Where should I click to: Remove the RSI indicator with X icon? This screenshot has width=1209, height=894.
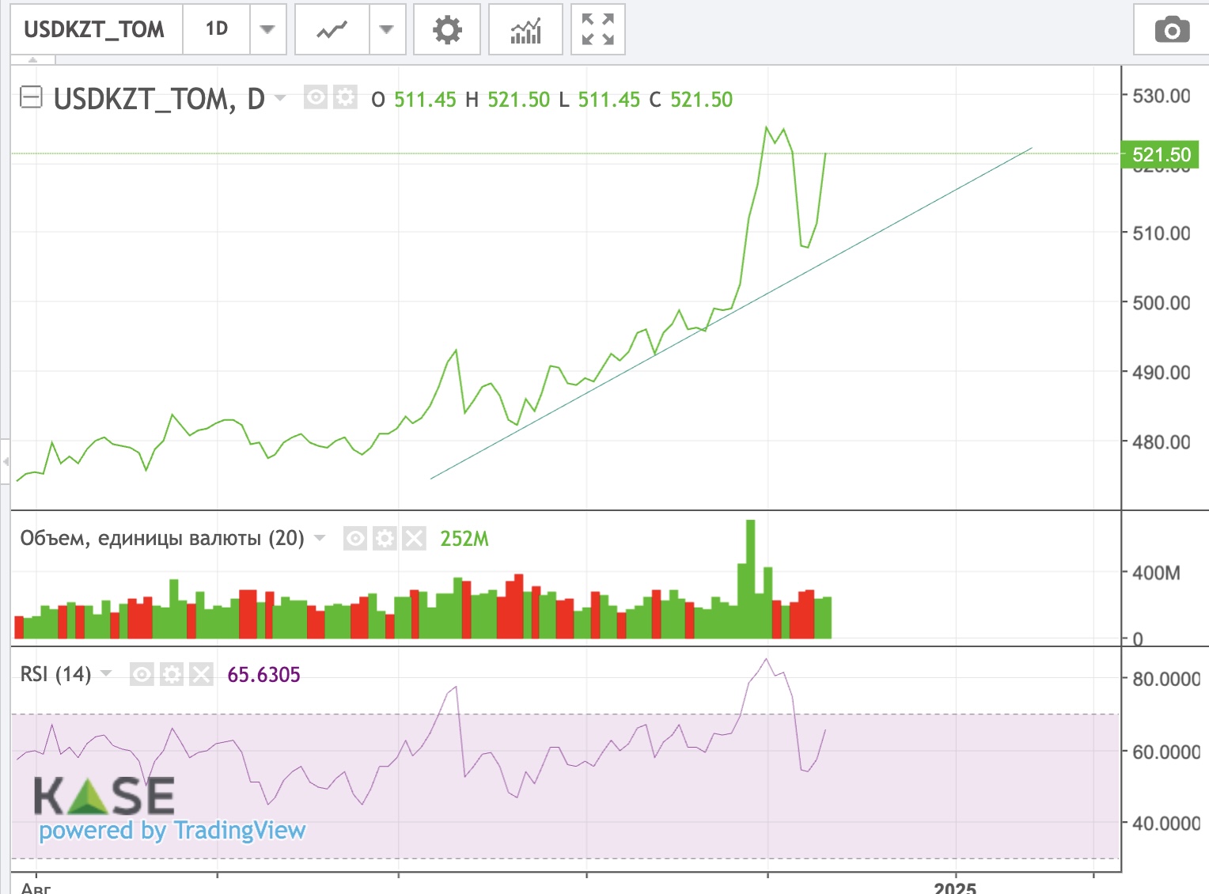201,674
